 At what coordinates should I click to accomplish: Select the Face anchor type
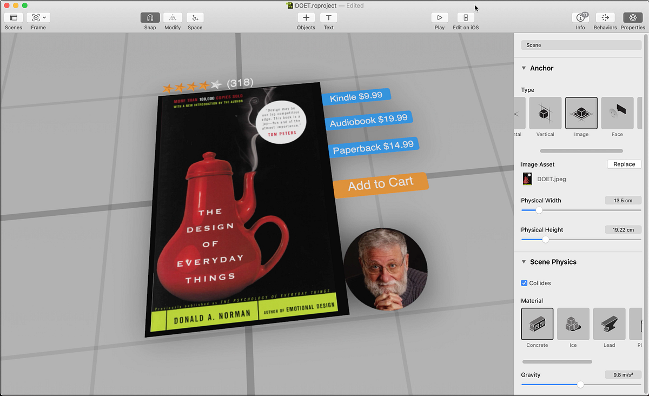click(617, 113)
